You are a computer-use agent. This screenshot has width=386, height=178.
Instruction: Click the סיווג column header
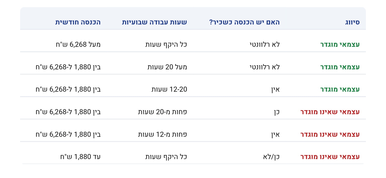tap(352, 22)
